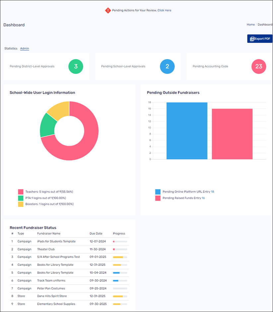Open the Pending Online Platform URL Entry count 18
273x312 pixels.
213,192
